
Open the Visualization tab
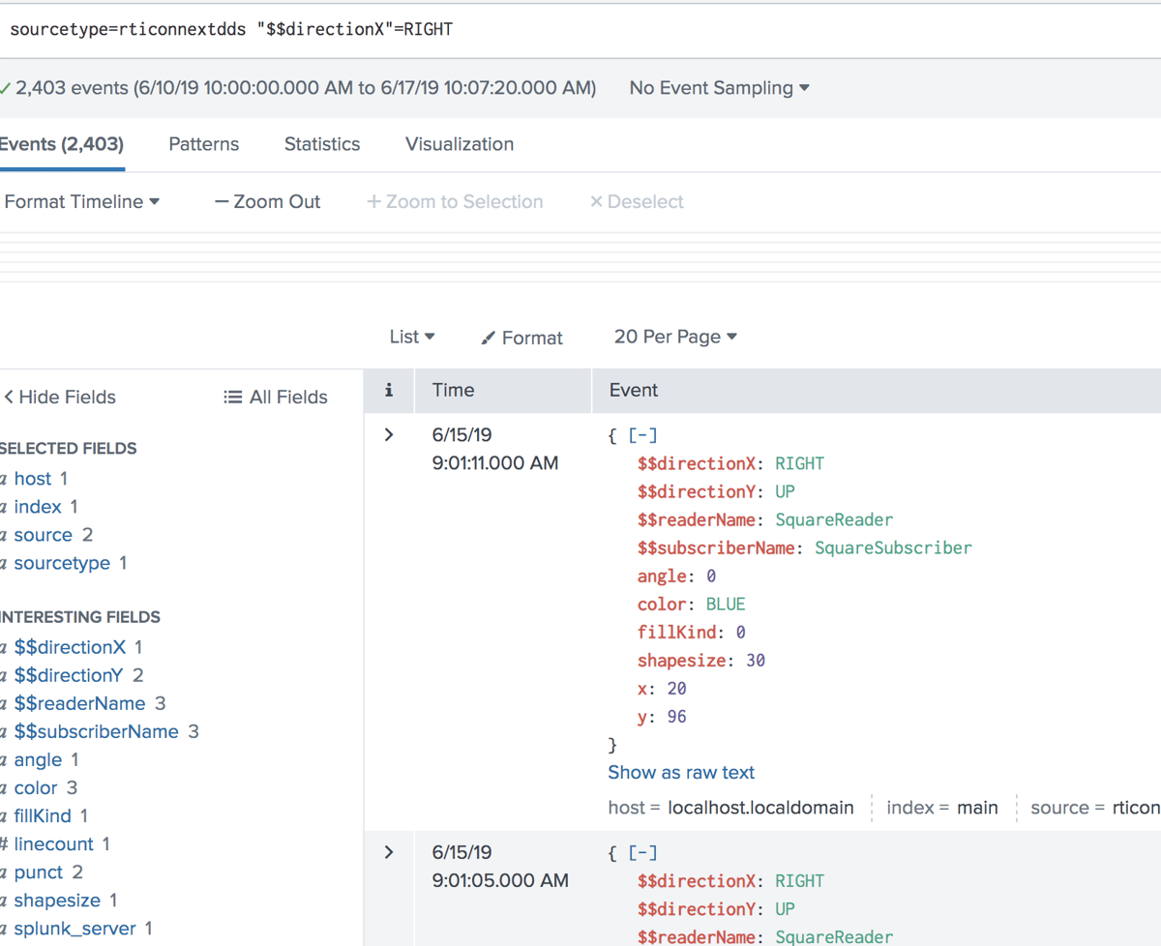[x=460, y=144]
